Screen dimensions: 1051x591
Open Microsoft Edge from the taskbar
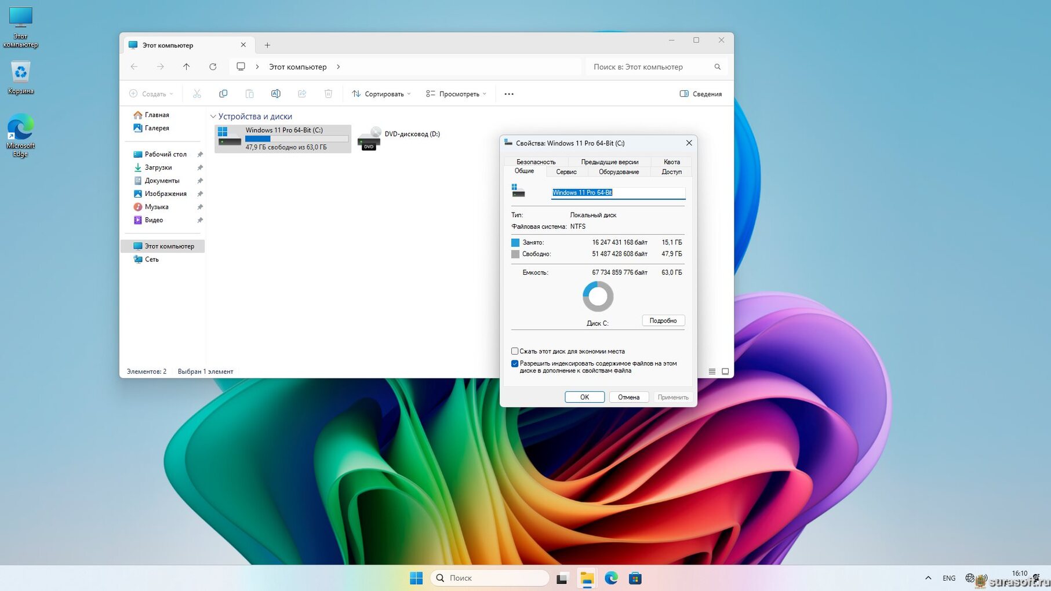[x=611, y=578]
